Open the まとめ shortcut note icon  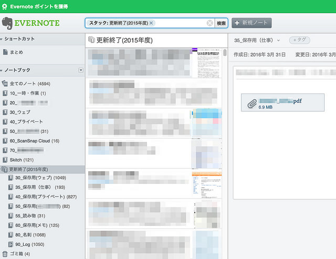(5, 52)
